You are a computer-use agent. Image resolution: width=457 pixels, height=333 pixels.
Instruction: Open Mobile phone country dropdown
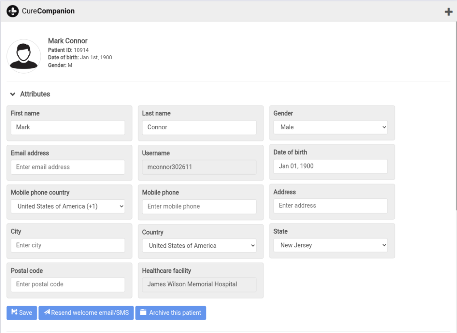pos(68,206)
